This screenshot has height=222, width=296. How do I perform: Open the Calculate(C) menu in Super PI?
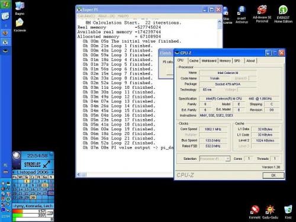(x=86, y=16)
